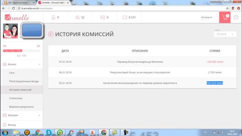The width and height of the screenshot is (242, 136).
Task: Expand the Магазин menu section
Action: pos(39,115)
